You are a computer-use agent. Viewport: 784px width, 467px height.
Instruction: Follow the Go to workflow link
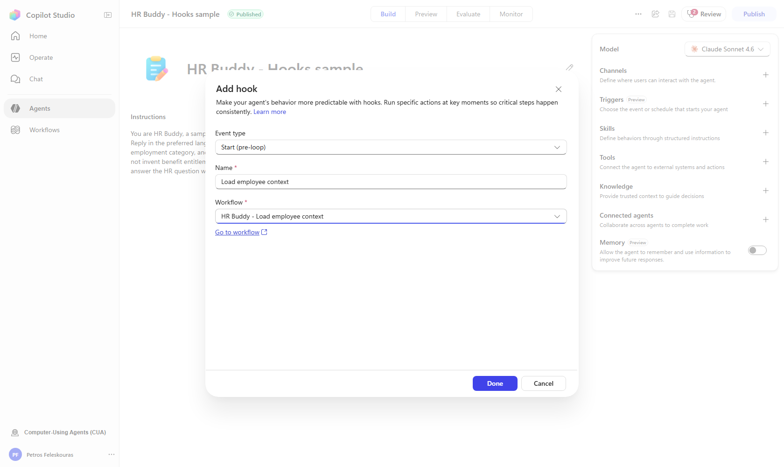click(x=241, y=232)
